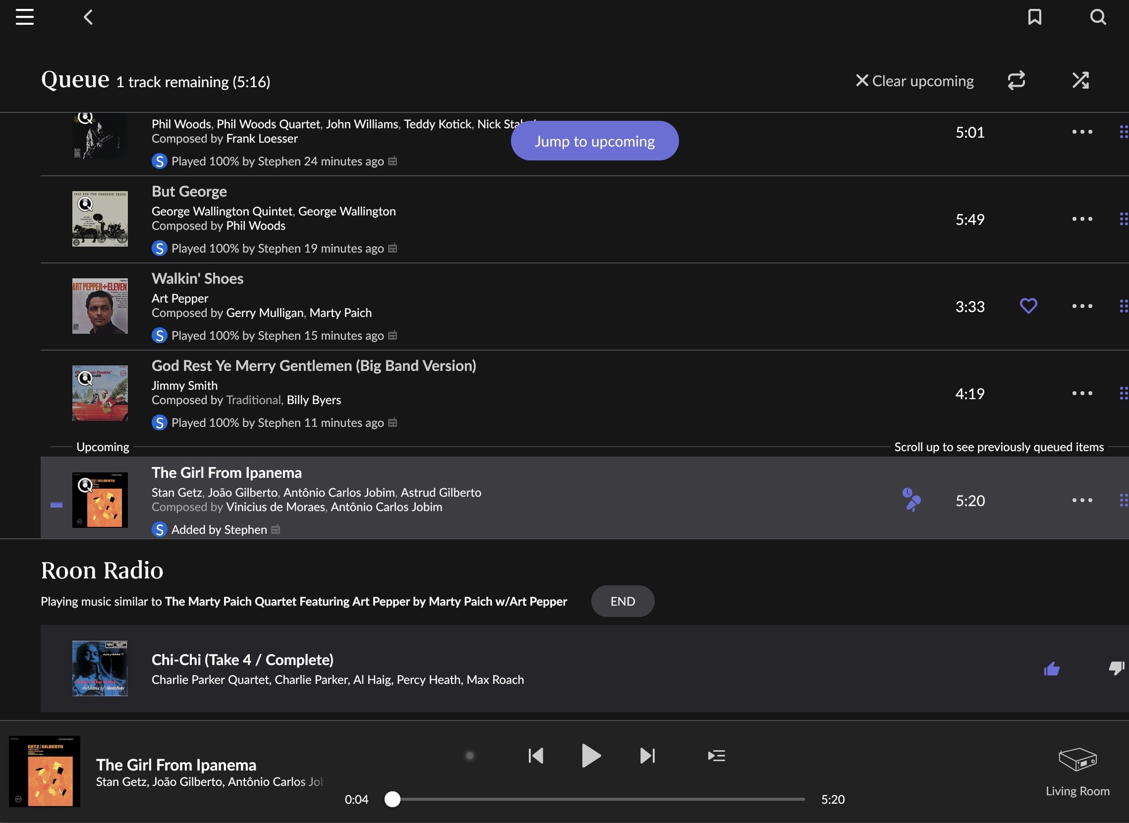Viewport: 1129px width, 823px height.
Task: Open the Living Room zone selector
Action: pyautogui.click(x=1077, y=770)
